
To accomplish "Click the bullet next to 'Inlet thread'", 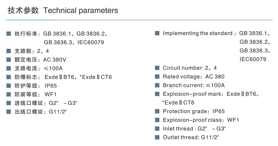I will click(157, 129).
